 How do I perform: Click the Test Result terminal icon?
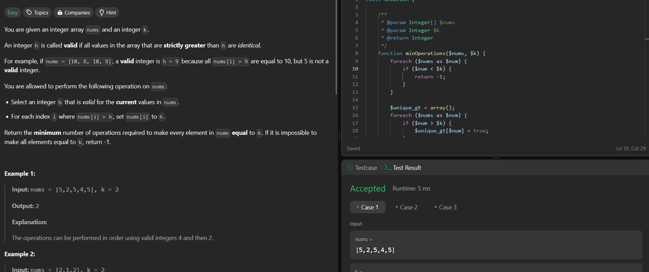coord(387,167)
